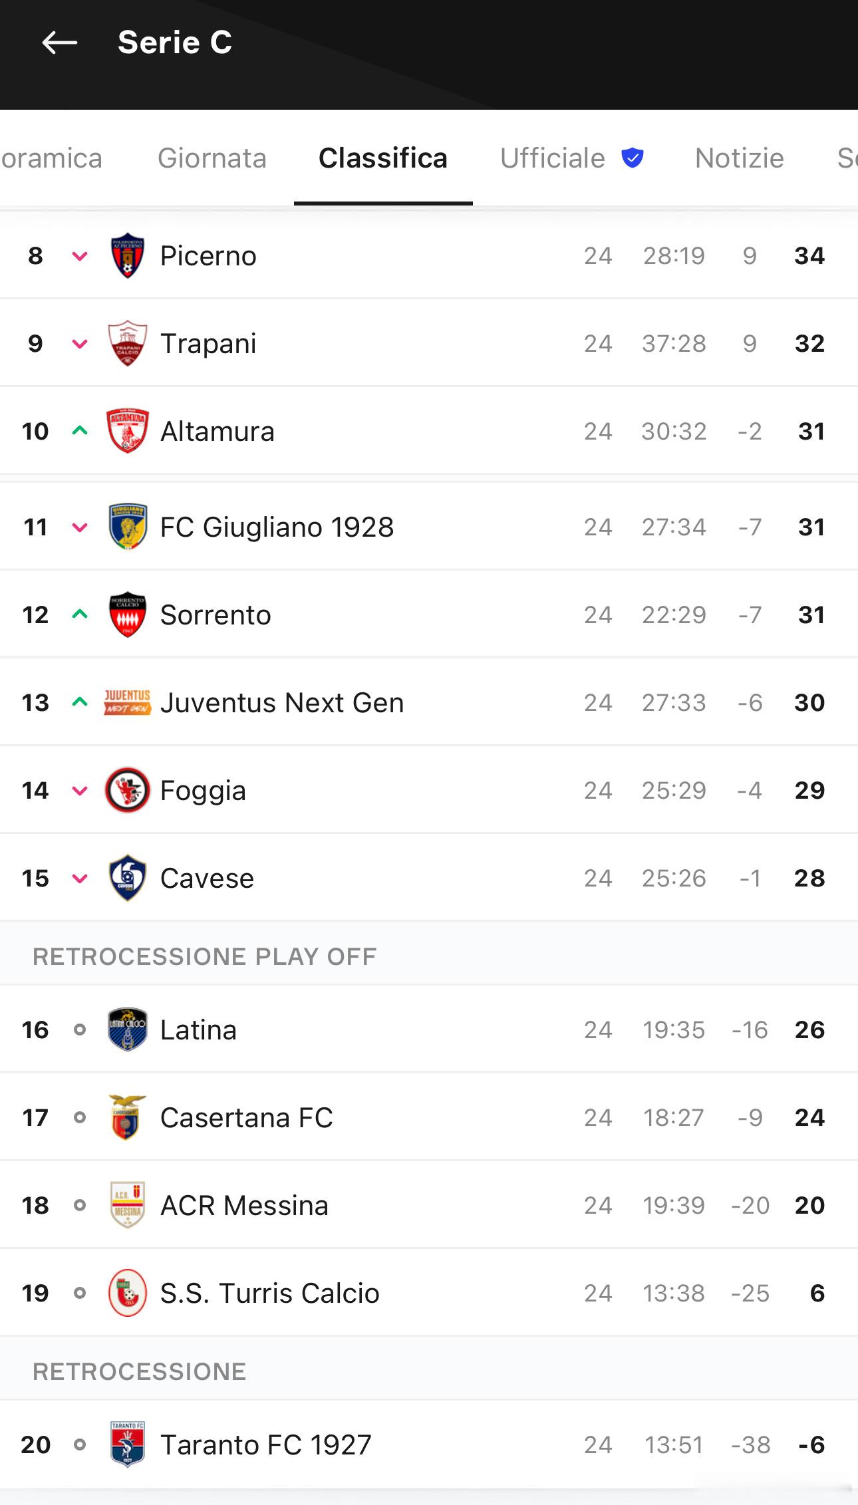Select the Foggia team badge
This screenshot has height=1505, width=858.
pos(128,790)
